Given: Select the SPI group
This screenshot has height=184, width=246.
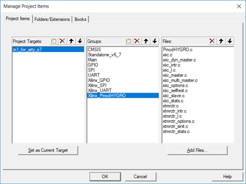Looking at the screenshot, I should coord(123,70).
